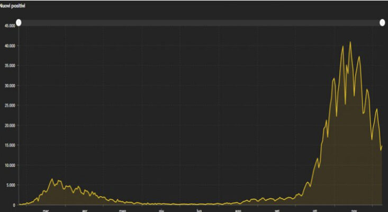Select the highest November peak on the curve
388x212 pixels.
[x=350, y=42]
